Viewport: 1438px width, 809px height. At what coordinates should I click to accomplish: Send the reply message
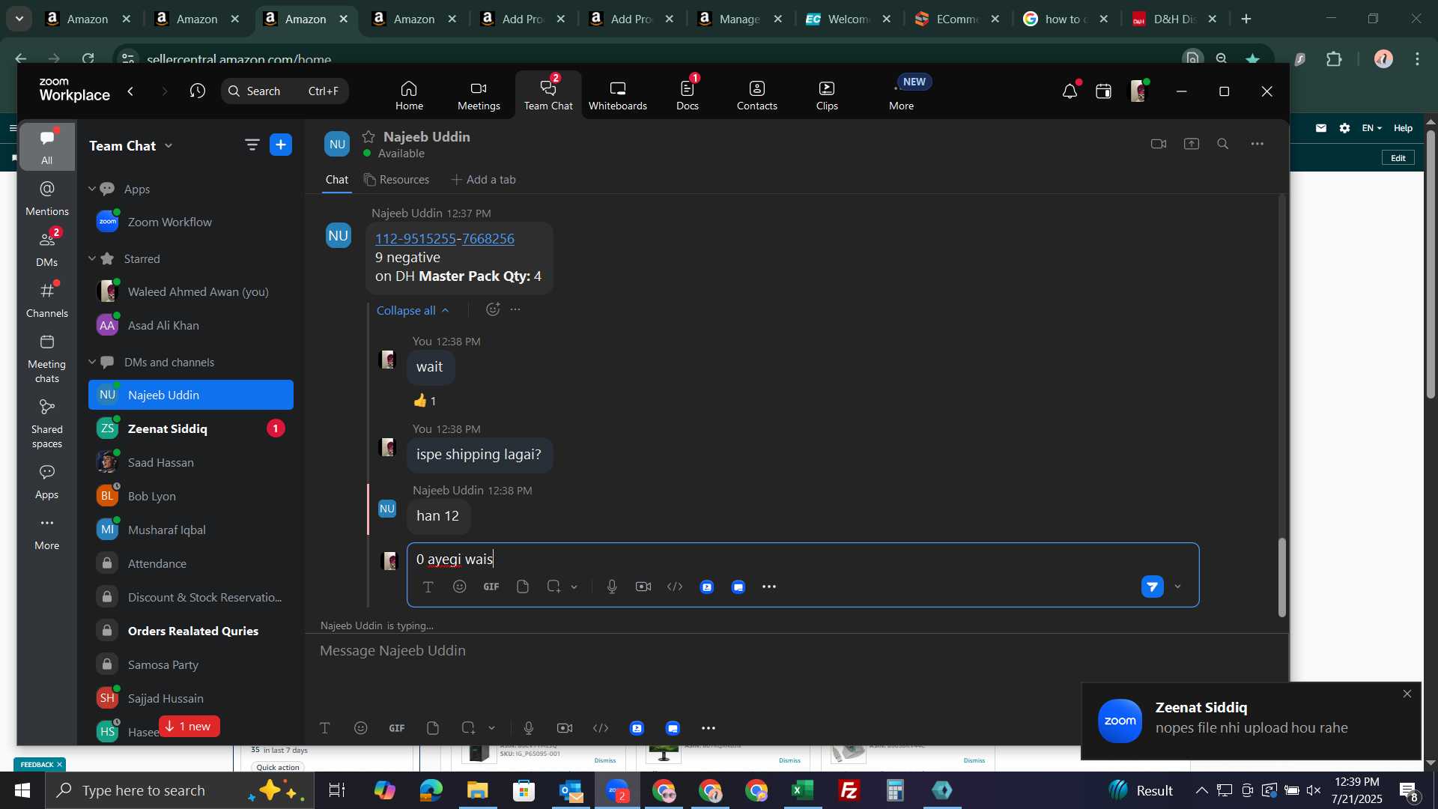click(x=1152, y=587)
